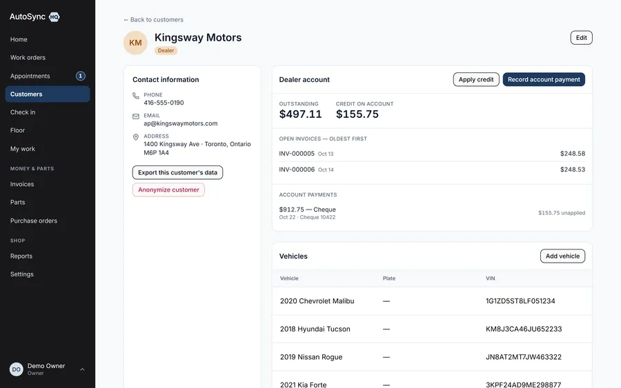Click the phone number 416-555-0190
The height and width of the screenshot is (388, 621).
pyautogui.click(x=164, y=103)
